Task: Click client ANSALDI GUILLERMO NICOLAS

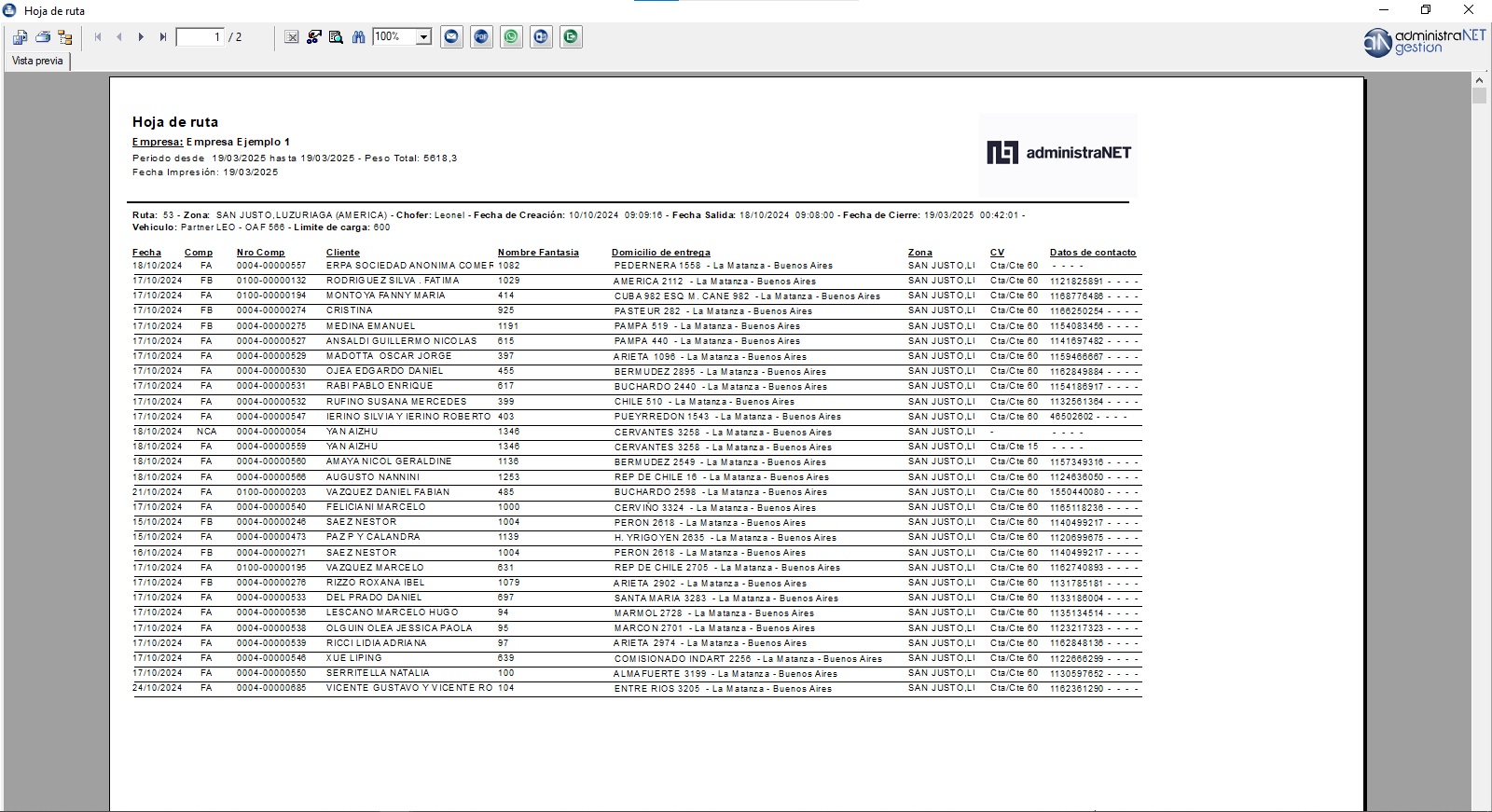Action: [x=401, y=341]
